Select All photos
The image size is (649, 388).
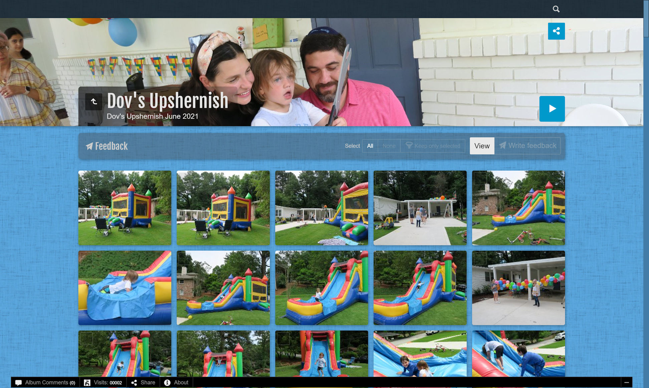pyautogui.click(x=370, y=146)
